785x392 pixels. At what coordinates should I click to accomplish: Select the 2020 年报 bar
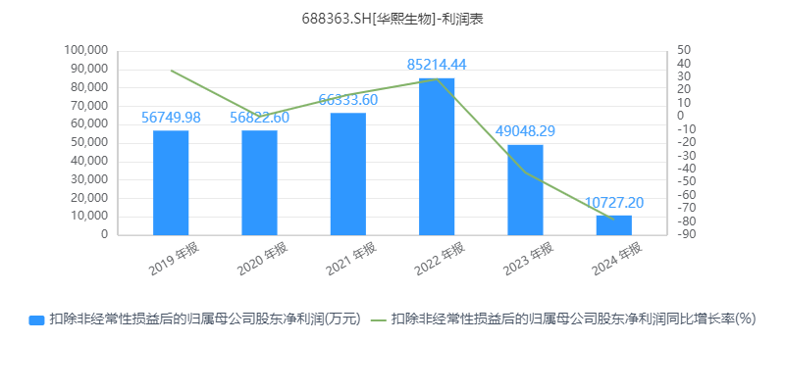(259, 182)
